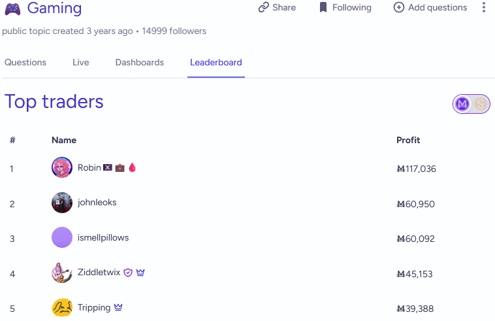The height and width of the screenshot is (321, 495).
Task: Open ismellpillows profile name link
Action: coord(103,237)
